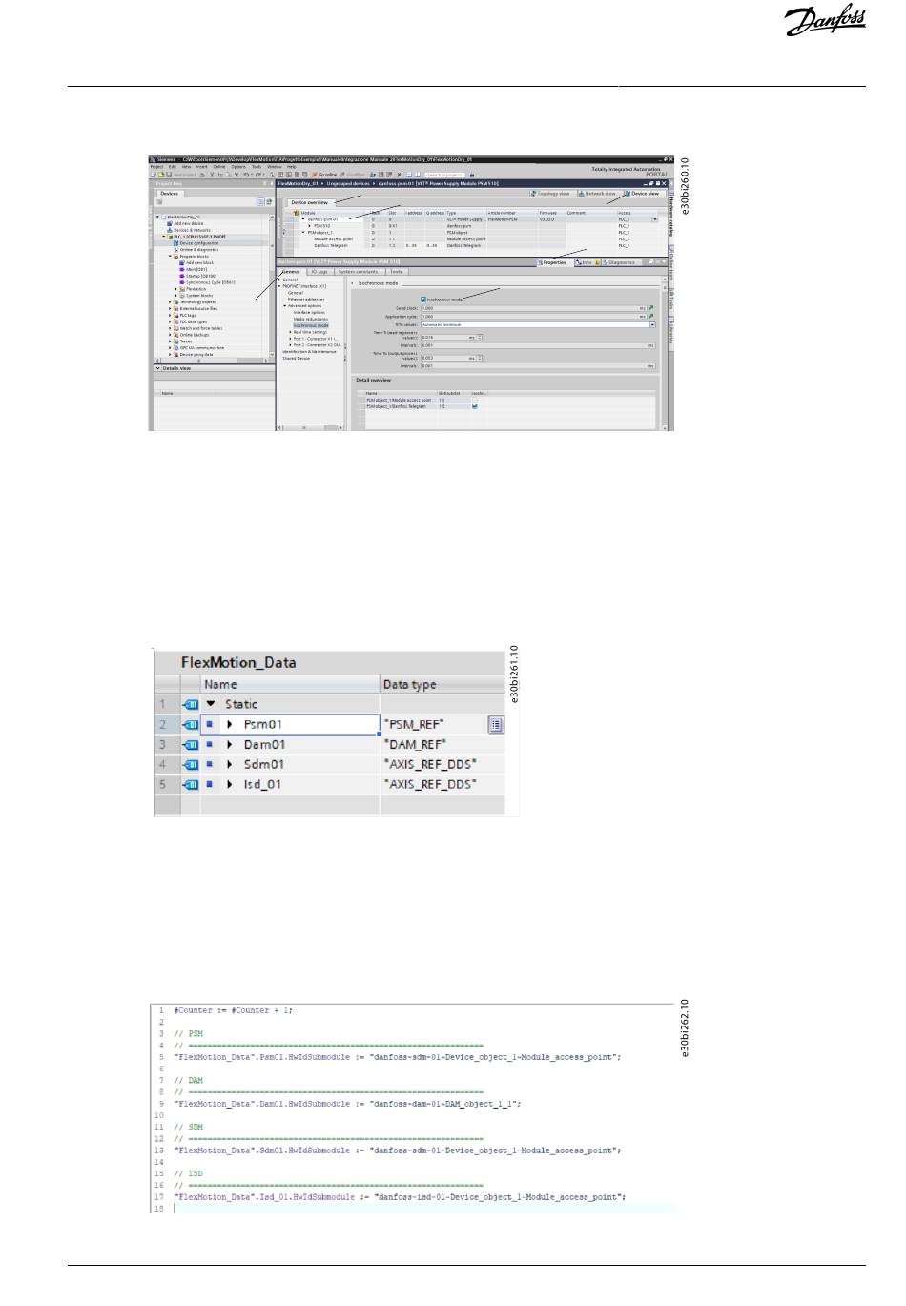Click the Device configuration icon in project tree
The width and height of the screenshot is (906, 1306).
tap(175, 243)
